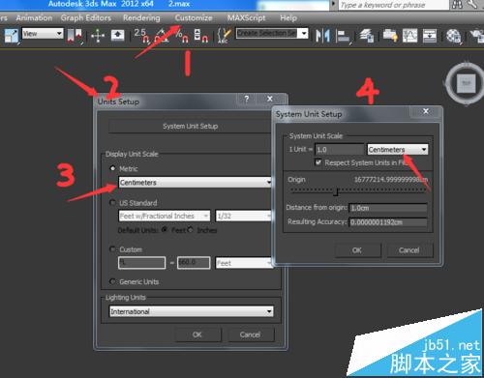Open the Help menu
This screenshot has height=378, width=484.
[288, 18]
